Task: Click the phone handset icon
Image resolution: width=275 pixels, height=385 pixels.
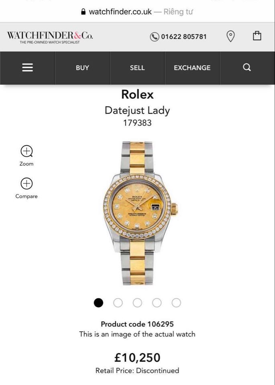Action: [154, 37]
